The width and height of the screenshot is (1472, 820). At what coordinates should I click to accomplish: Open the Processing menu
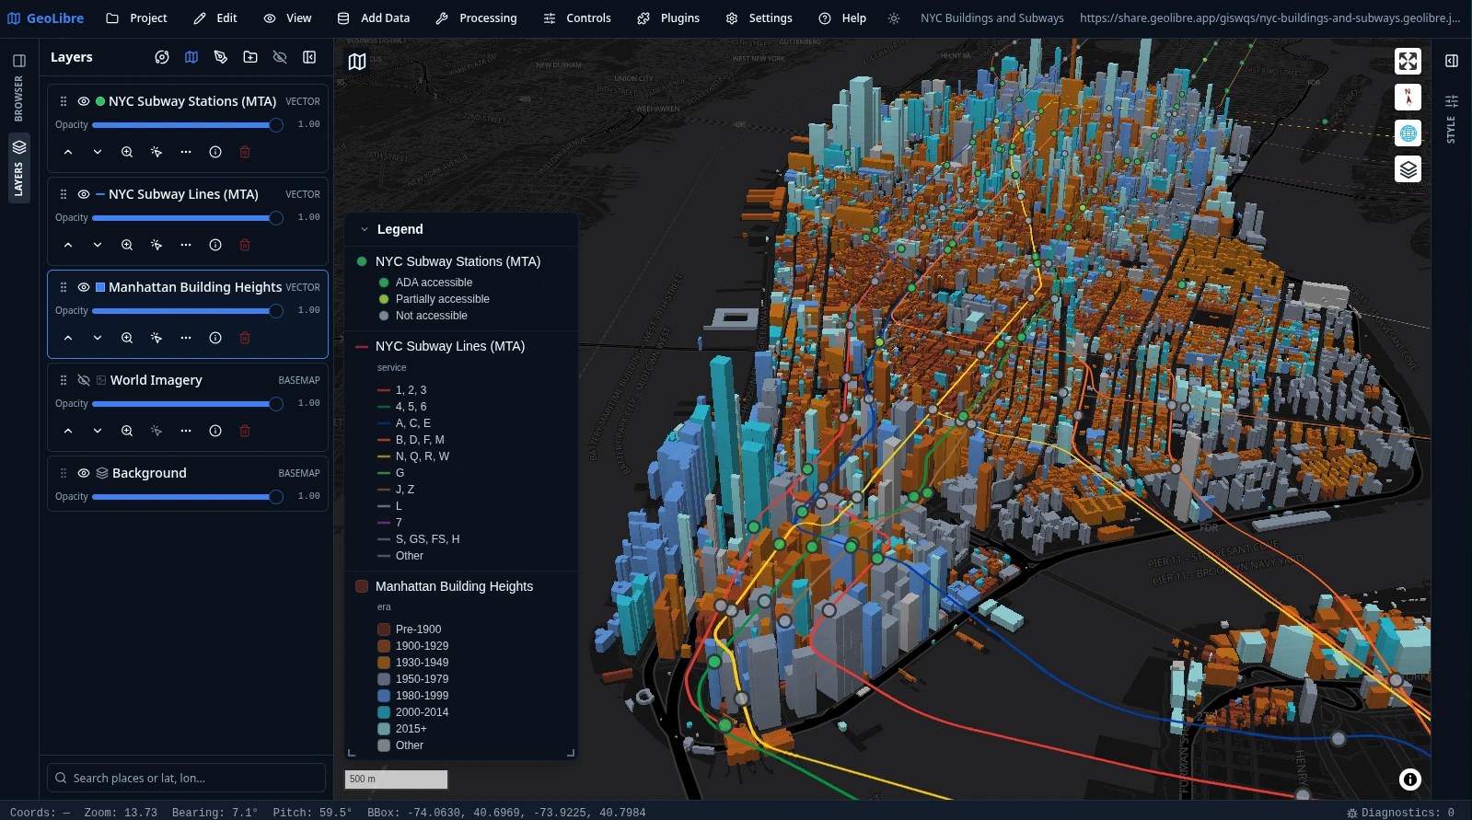[x=477, y=18]
